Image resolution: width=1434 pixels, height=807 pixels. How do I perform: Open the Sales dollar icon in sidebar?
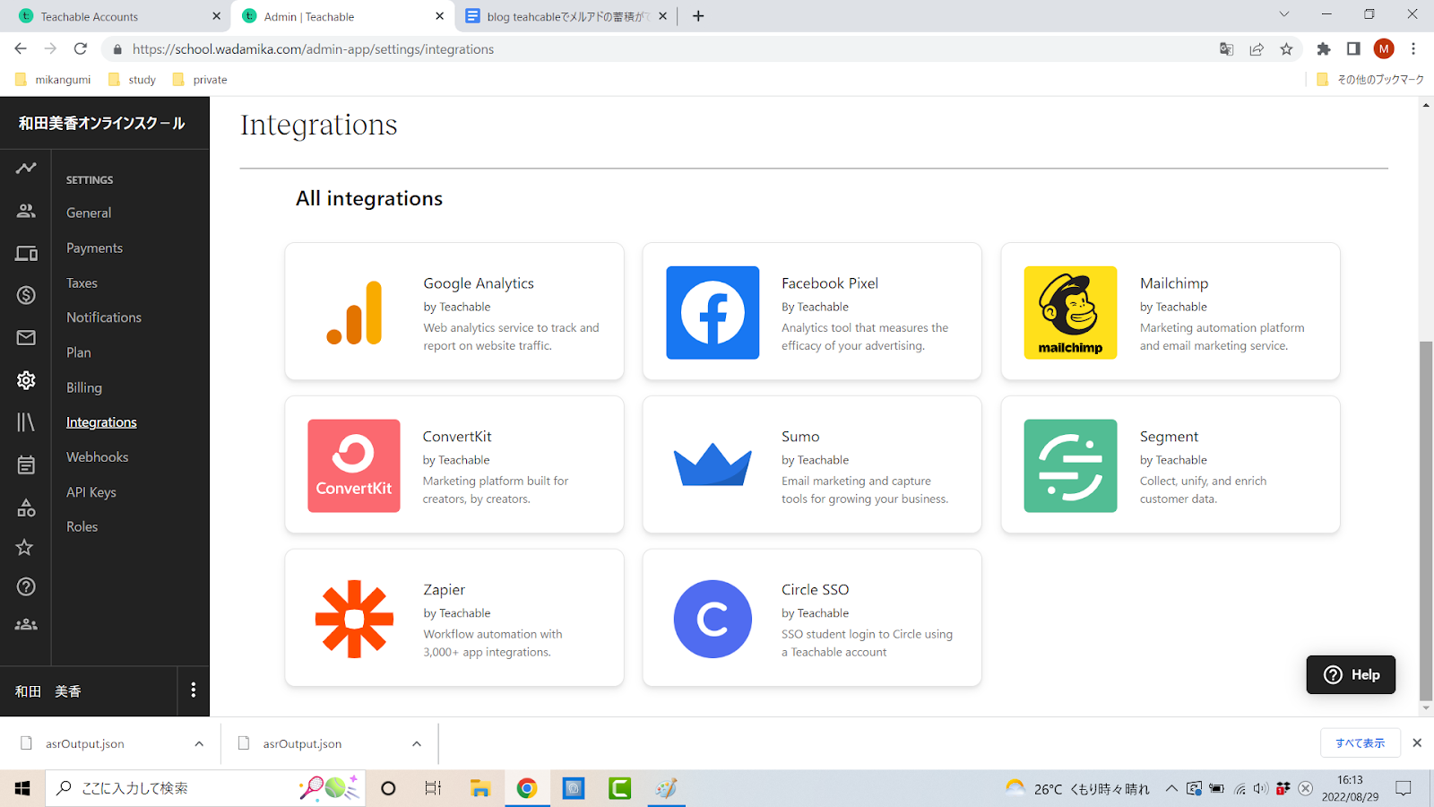pos(26,295)
